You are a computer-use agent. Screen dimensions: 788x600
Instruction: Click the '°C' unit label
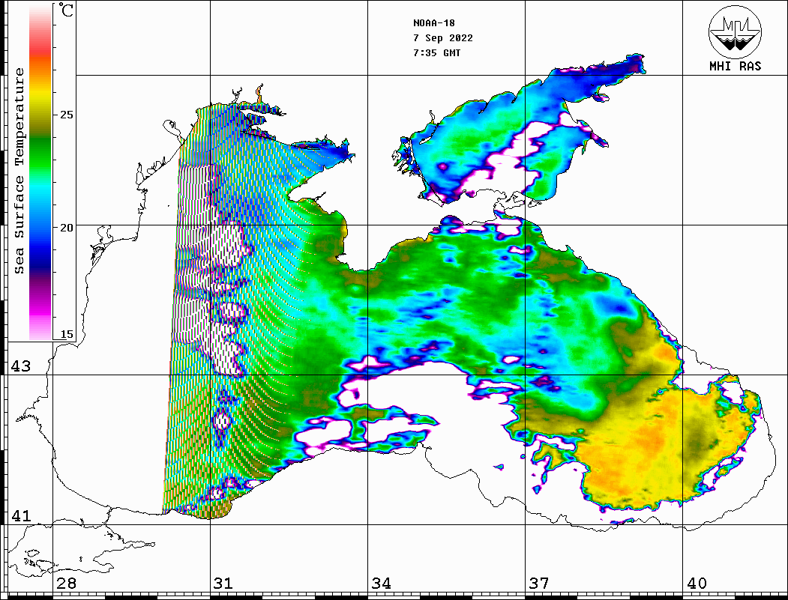click(x=66, y=10)
